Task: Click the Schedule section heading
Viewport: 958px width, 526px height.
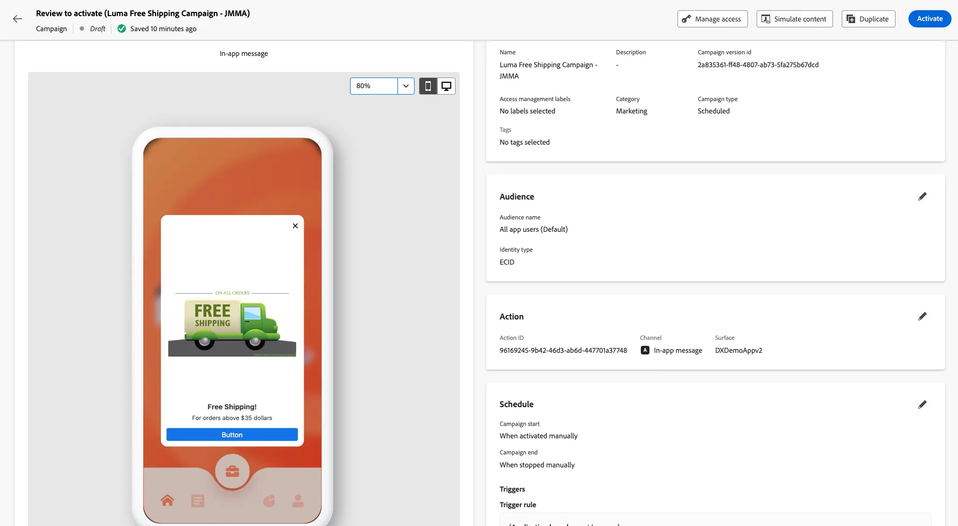Action: [516, 404]
